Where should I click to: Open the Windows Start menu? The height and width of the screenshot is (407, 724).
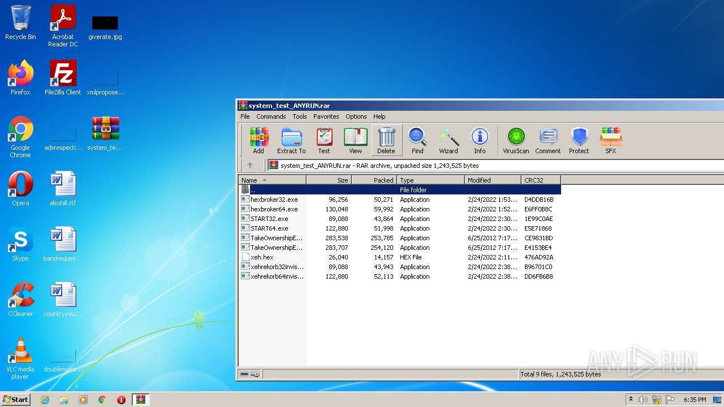[x=15, y=399]
